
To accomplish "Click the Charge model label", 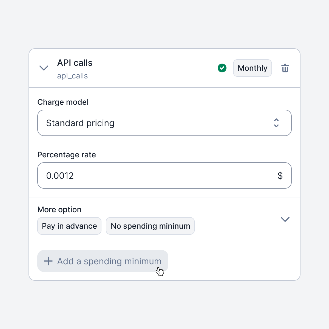I will (x=63, y=102).
